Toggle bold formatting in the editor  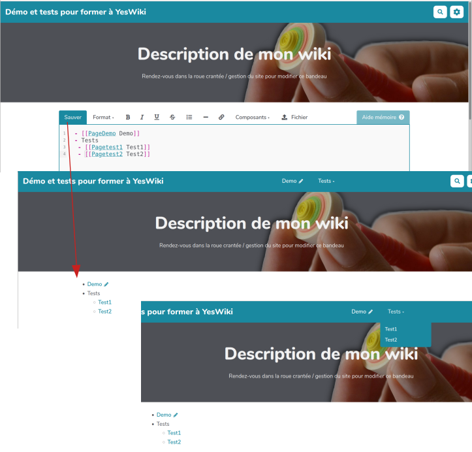tap(128, 118)
